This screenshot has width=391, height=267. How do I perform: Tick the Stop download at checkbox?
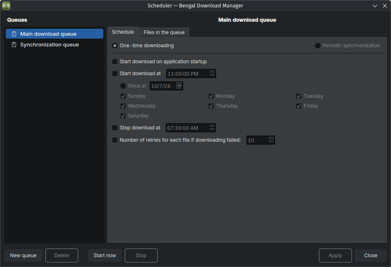pyautogui.click(x=115, y=128)
